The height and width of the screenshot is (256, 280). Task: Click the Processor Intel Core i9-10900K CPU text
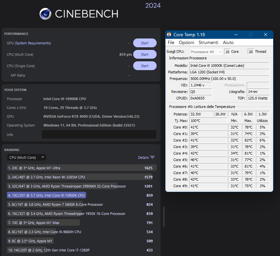pyautogui.click(x=65, y=99)
